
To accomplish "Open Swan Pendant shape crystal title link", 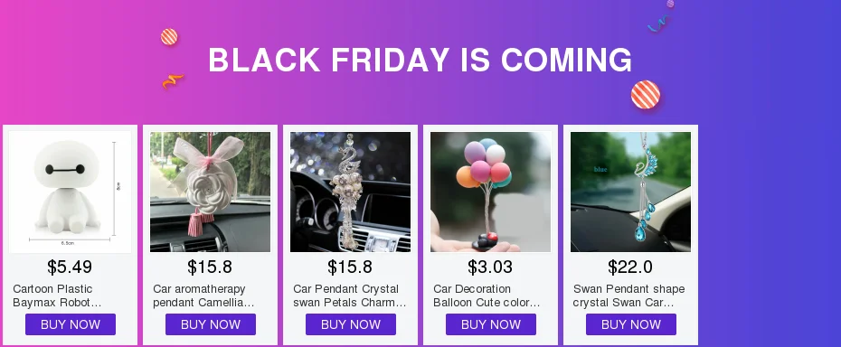I will coord(628,295).
